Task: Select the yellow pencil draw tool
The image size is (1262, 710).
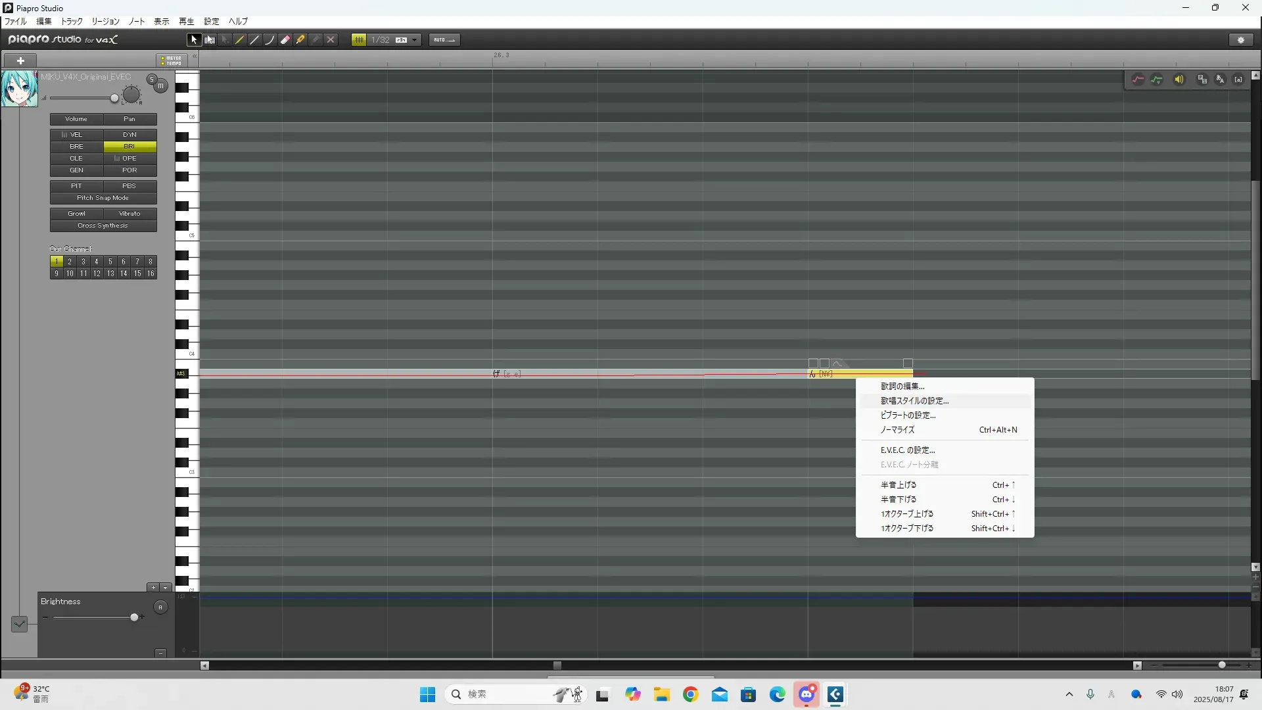Action: (x=240, y=40)
